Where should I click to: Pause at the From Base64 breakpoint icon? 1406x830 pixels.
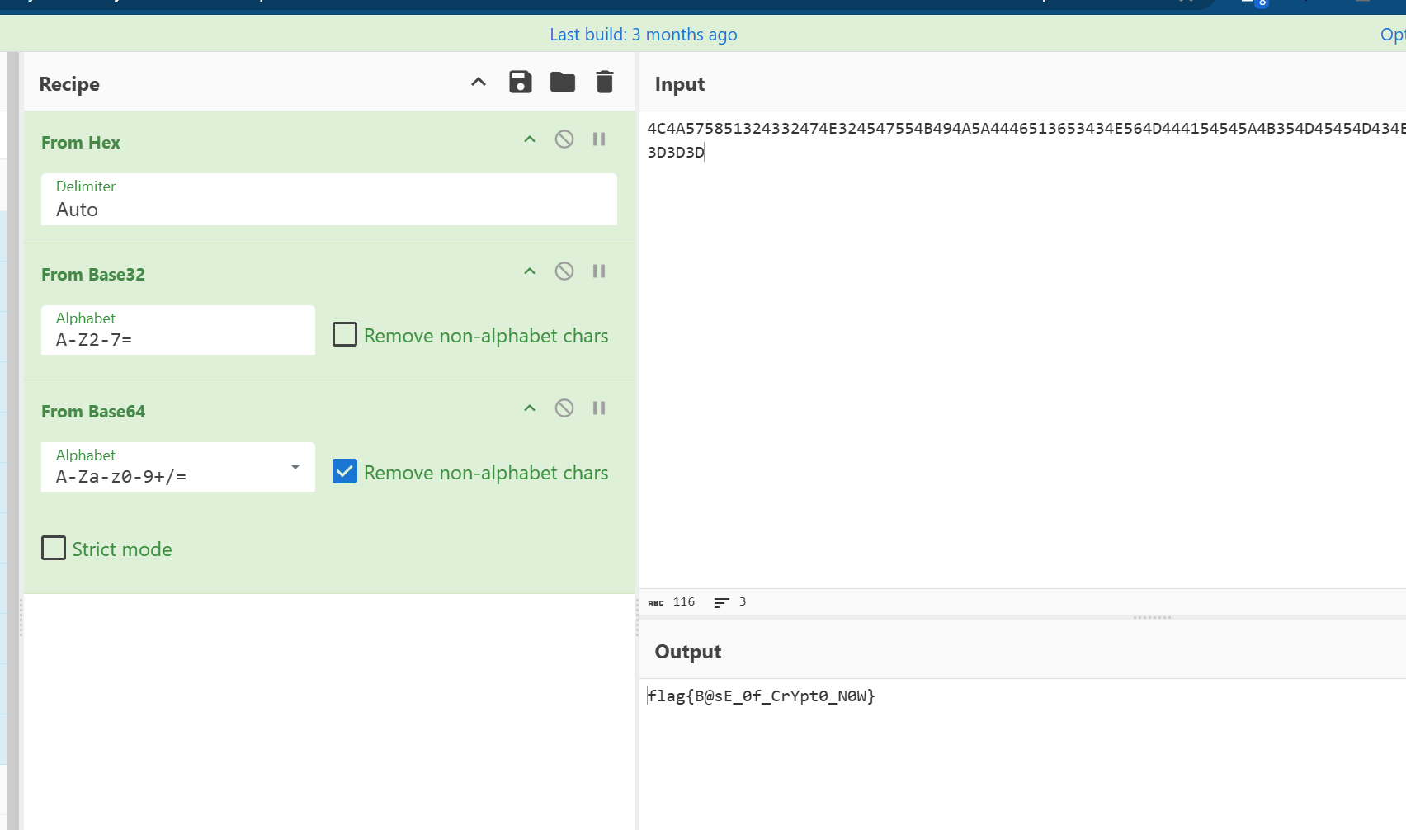[599, 408]
